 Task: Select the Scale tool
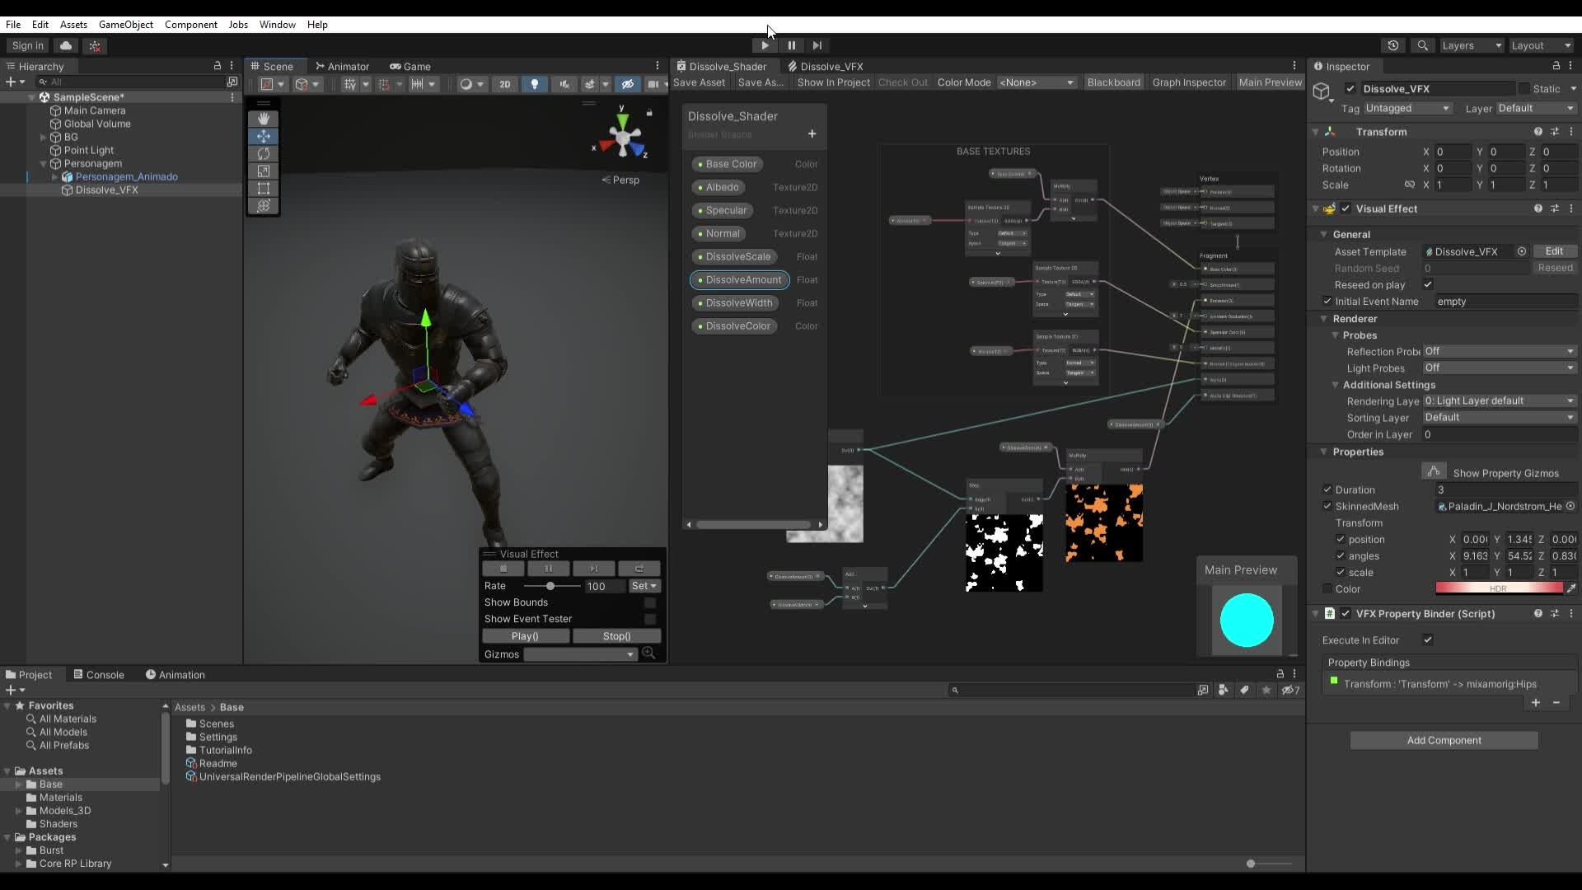(x=264, y=171)
